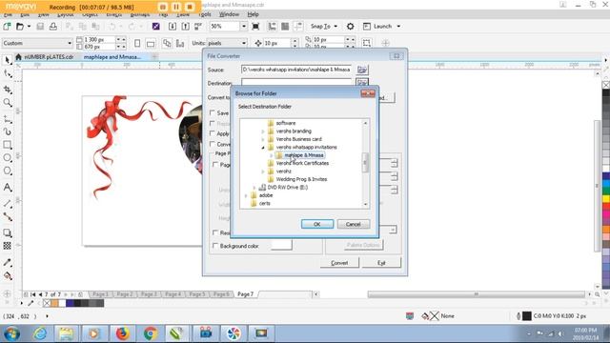Select the Zoom magnifier tool

[8, 103]
